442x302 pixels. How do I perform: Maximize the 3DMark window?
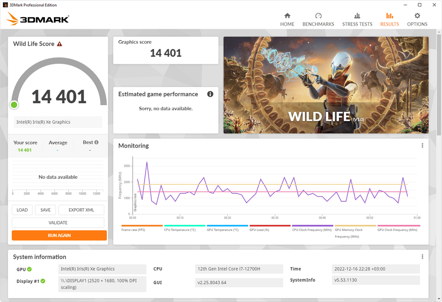point(420,5)
